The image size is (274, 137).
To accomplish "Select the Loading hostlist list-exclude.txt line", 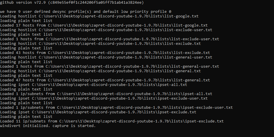I will pos(100,44).
